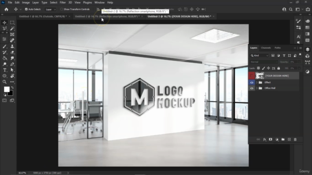Select the Horizontal Type tool
The width and height of the screenshot is (312, 175).
pos(4,70)
